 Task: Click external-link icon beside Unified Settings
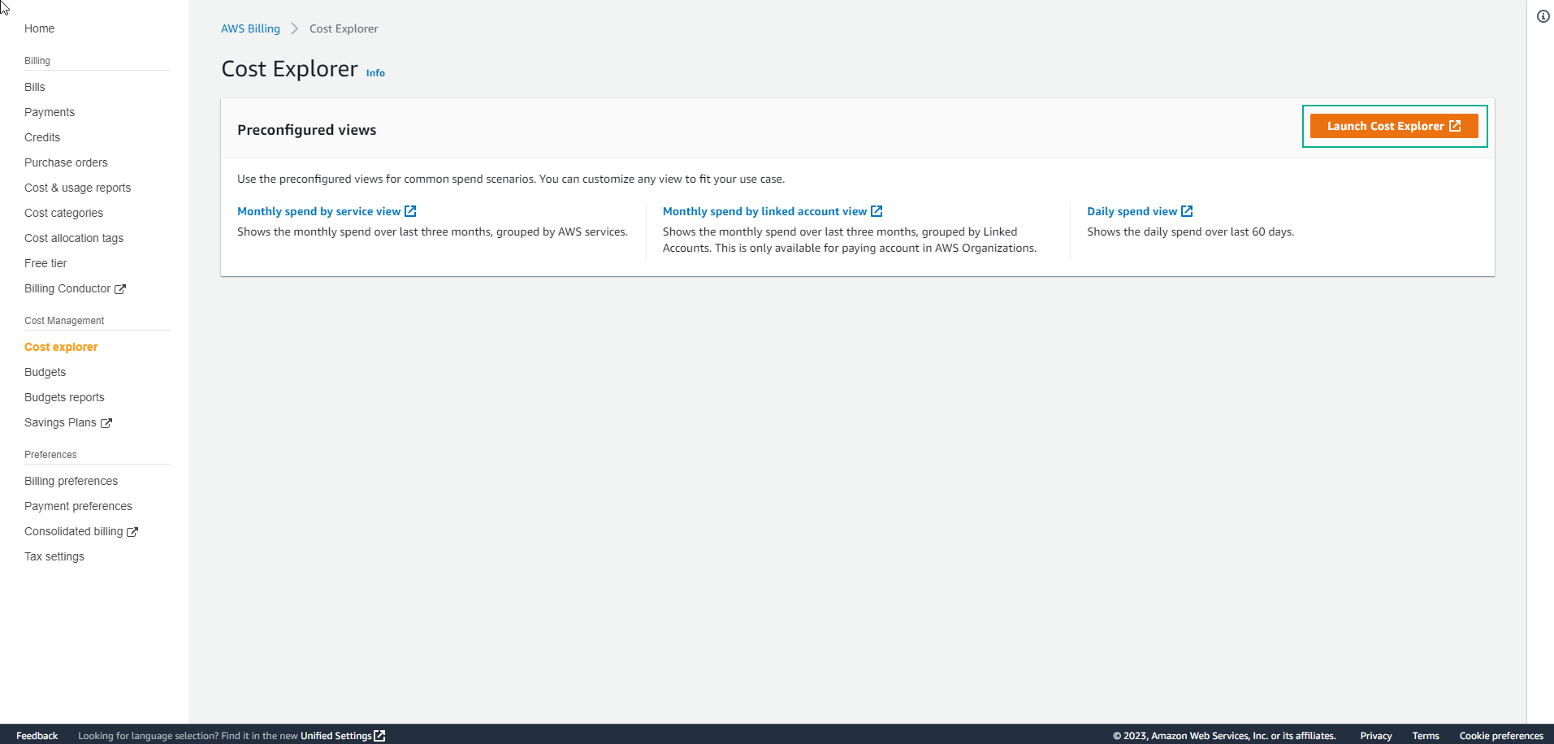(379, 736)
